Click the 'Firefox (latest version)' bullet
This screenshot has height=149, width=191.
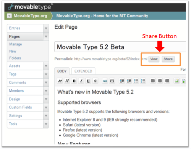[83, 130]
